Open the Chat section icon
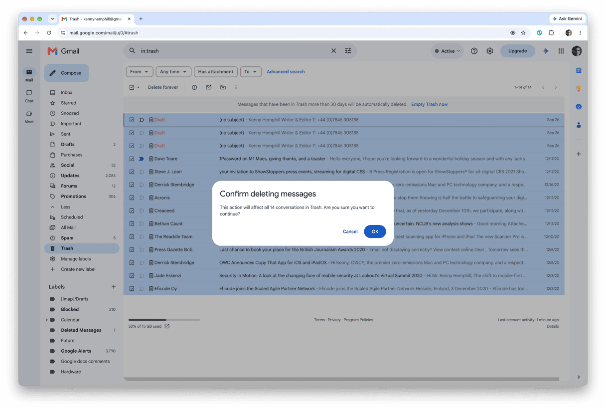Viewport: 606px width, 410px height. pos(29,93)
